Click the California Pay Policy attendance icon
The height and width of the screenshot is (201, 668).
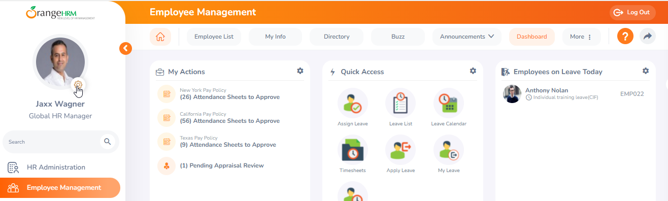point(166,118)
